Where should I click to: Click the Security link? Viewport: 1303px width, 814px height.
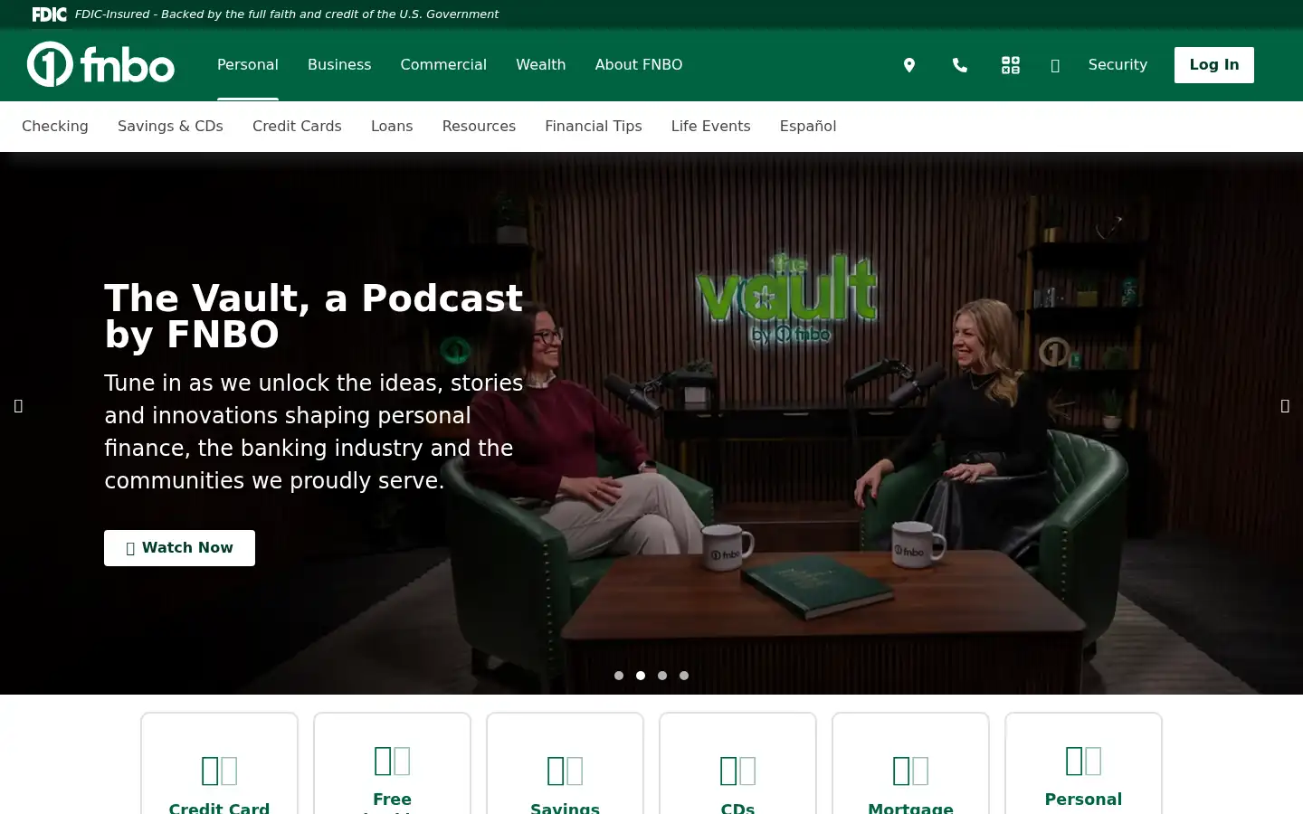pos(1118,65)
